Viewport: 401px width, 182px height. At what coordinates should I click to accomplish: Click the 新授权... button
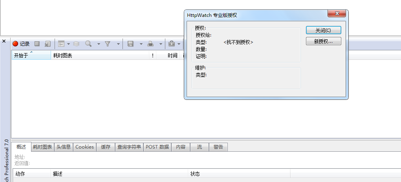[324, 41]
